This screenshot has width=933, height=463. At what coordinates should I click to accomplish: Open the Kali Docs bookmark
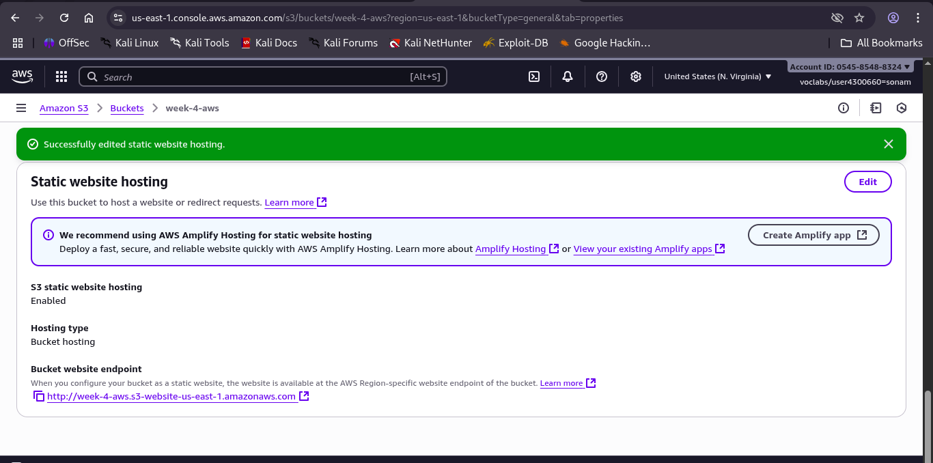point(269,42)
